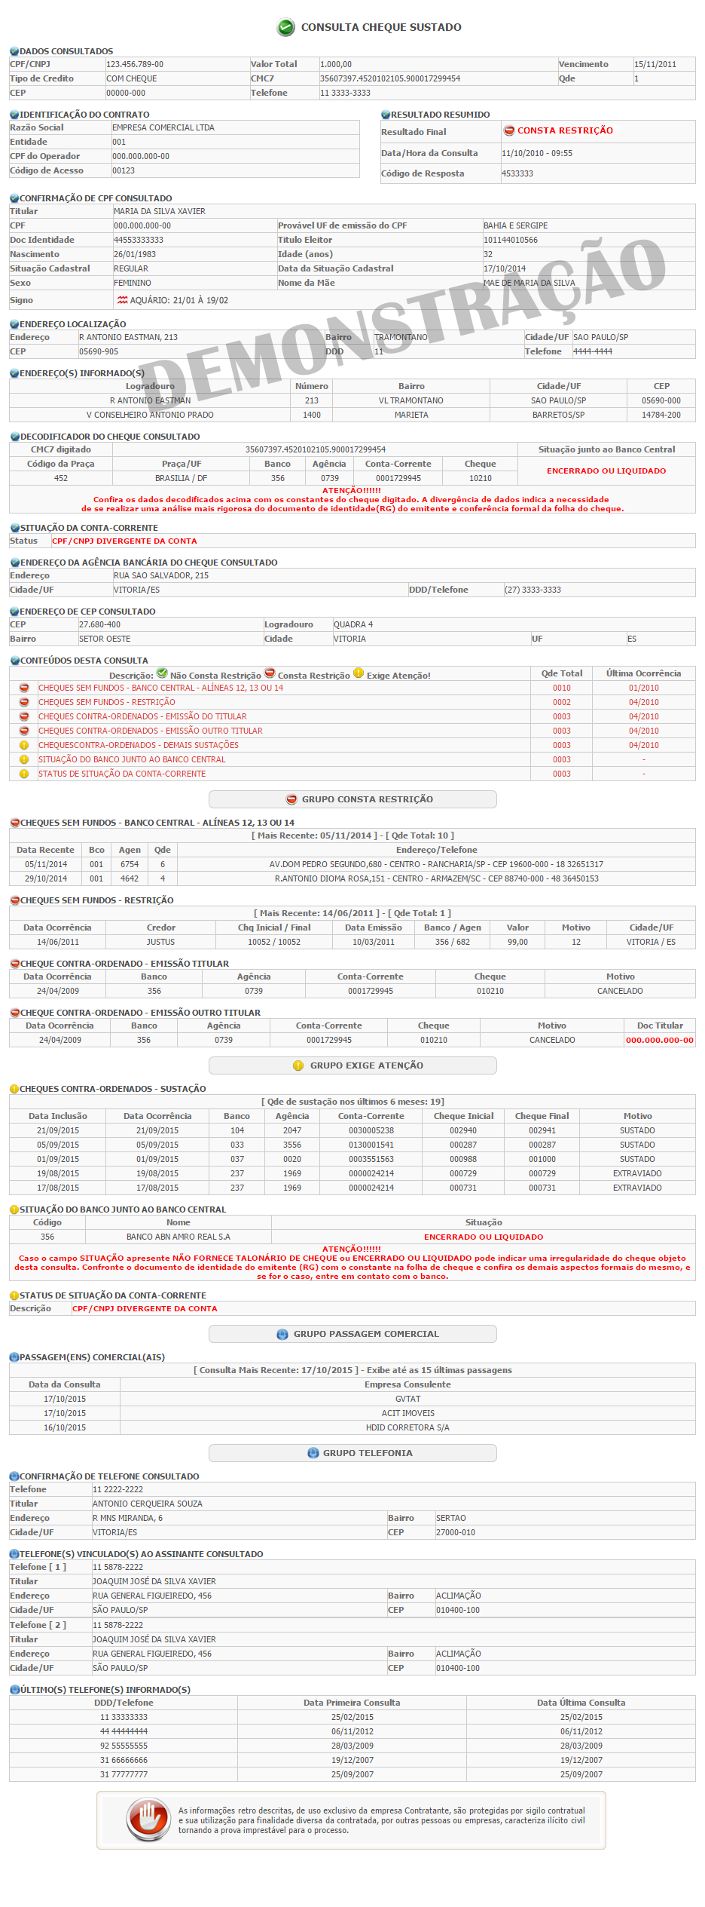Click the Doc Identidade value 44553333333
705x1907 pixels.
click(x=139, y=241)
